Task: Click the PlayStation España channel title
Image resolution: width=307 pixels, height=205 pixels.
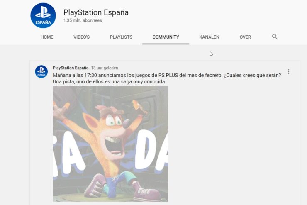Action: [x=96, y=12]
